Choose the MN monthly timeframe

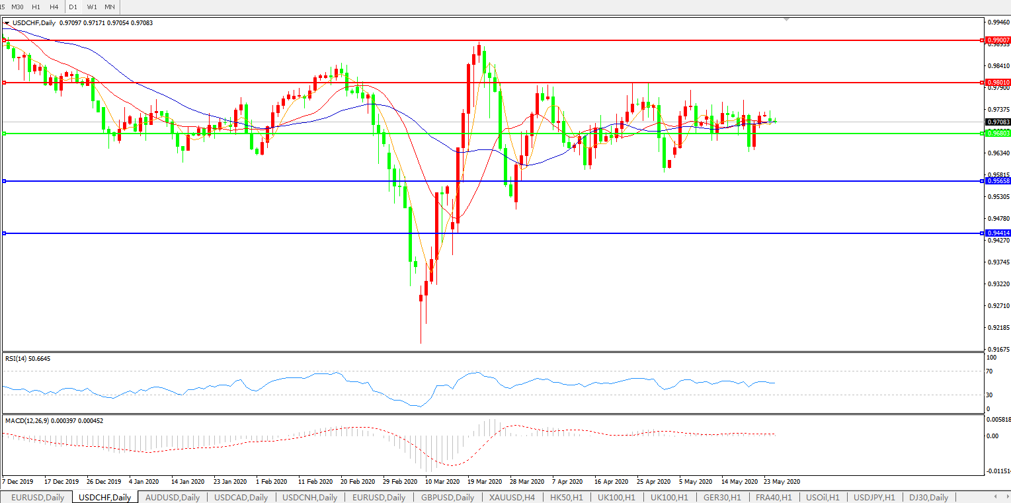click(x=110, y=7)
